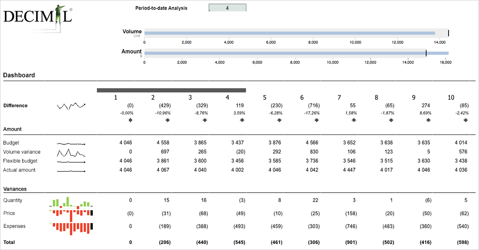Click the down arrow under -1,87%
The width and height of the screenshot is (479, 250).
pyautogui.click(x=391, y=120)
